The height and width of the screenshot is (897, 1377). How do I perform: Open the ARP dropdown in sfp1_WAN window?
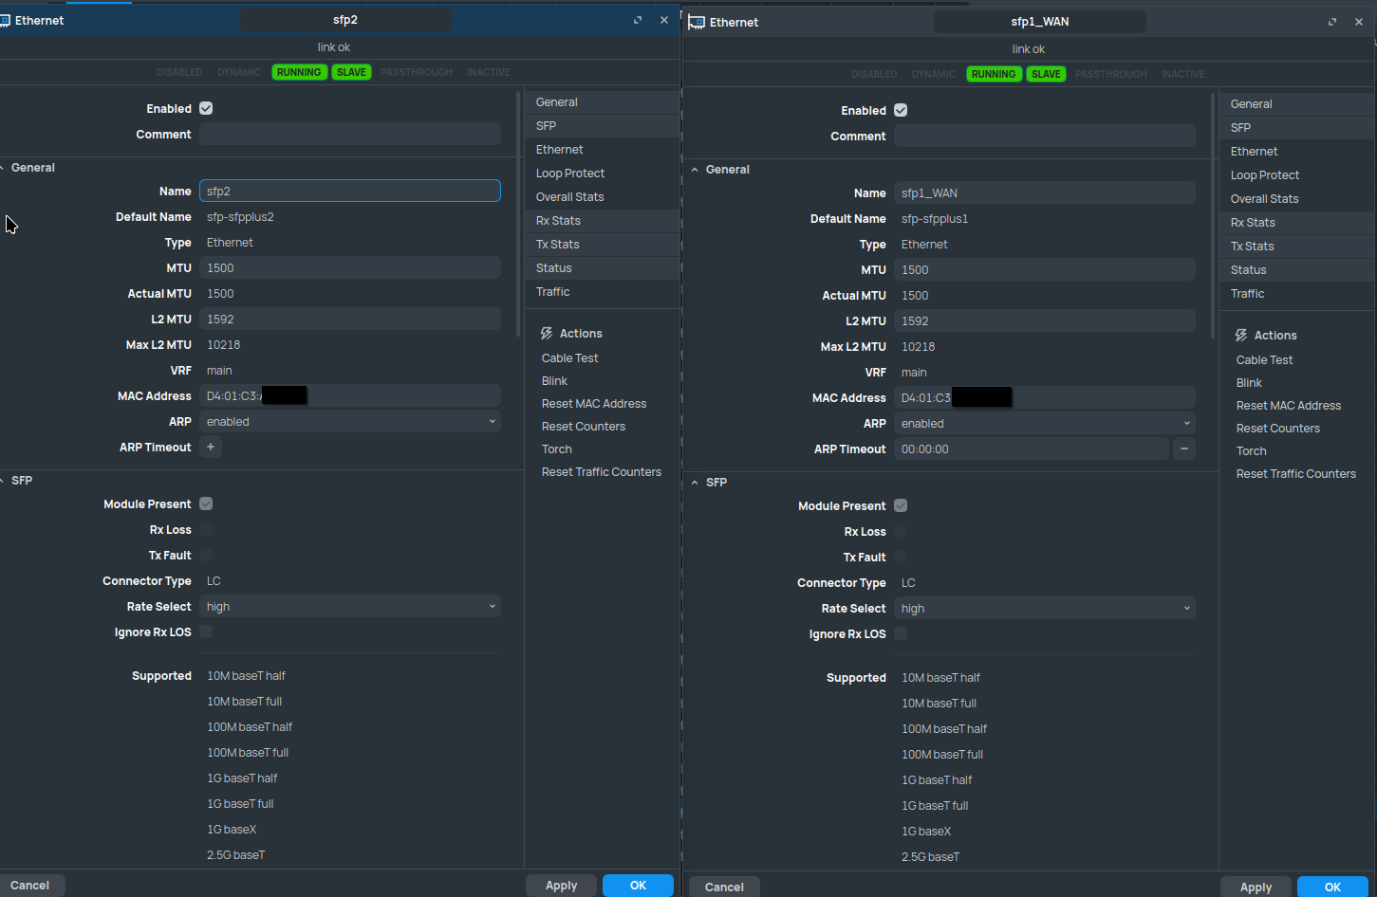pyautogui.click(x=1045, y=424)
